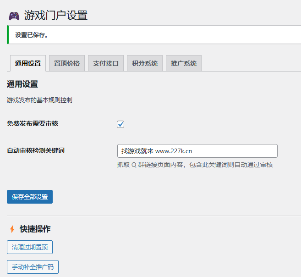Click the 自动审核检测关键词 label
This screenshot has height=277, width=301.
point(36,150)
